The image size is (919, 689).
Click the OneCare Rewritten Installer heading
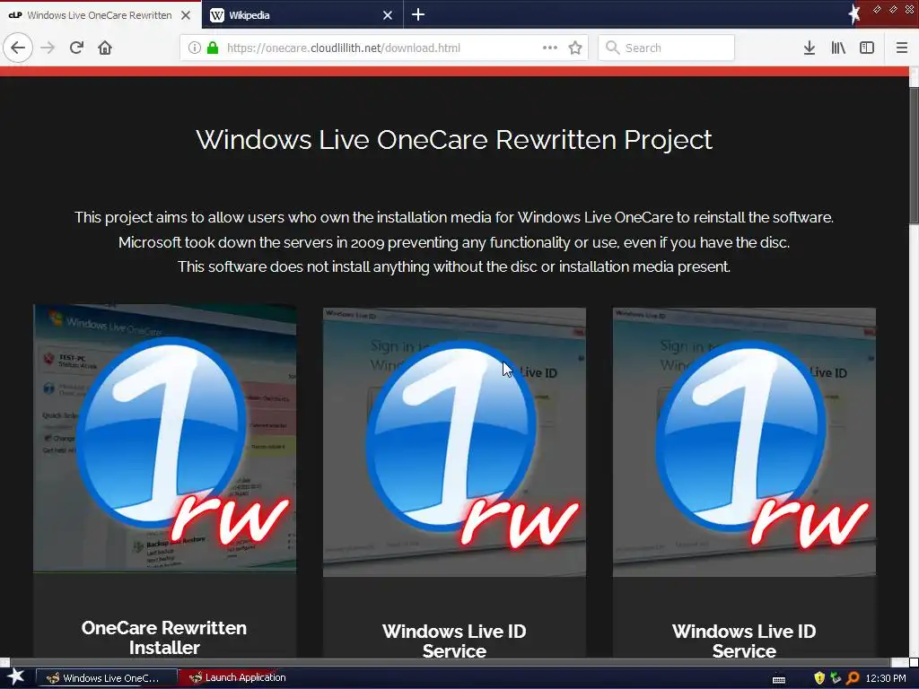pyautogui.click(x=164, y=638)
